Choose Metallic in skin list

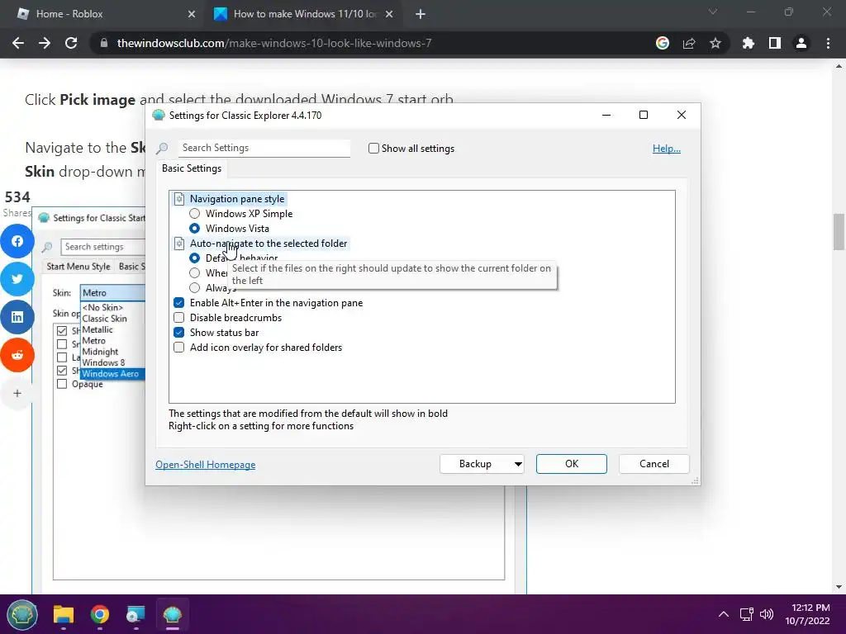(x=97, y=329)
